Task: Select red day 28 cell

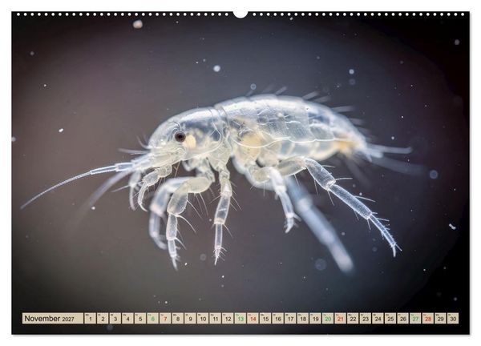Action: click(427, 319)
